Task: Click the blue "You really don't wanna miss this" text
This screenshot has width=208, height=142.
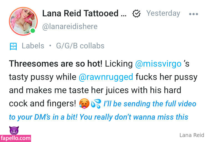Action: [x=134, y=117]
